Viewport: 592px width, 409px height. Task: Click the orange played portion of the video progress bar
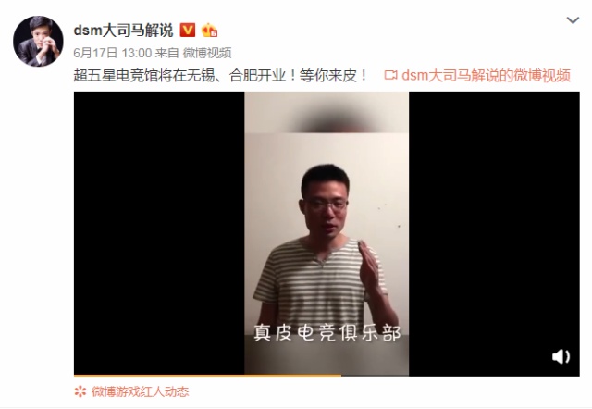coord(207,376)
